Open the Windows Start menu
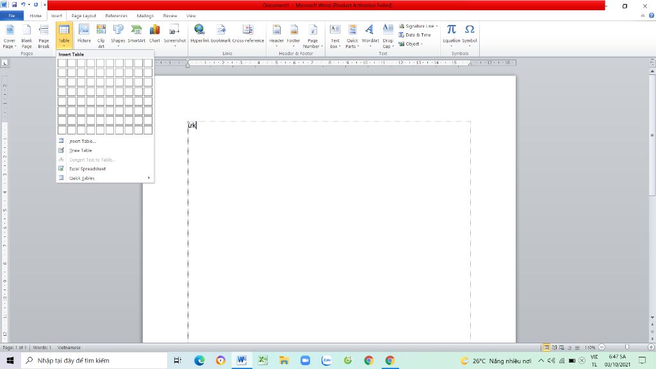The image size is (656, 369). [x=10, y=360]
